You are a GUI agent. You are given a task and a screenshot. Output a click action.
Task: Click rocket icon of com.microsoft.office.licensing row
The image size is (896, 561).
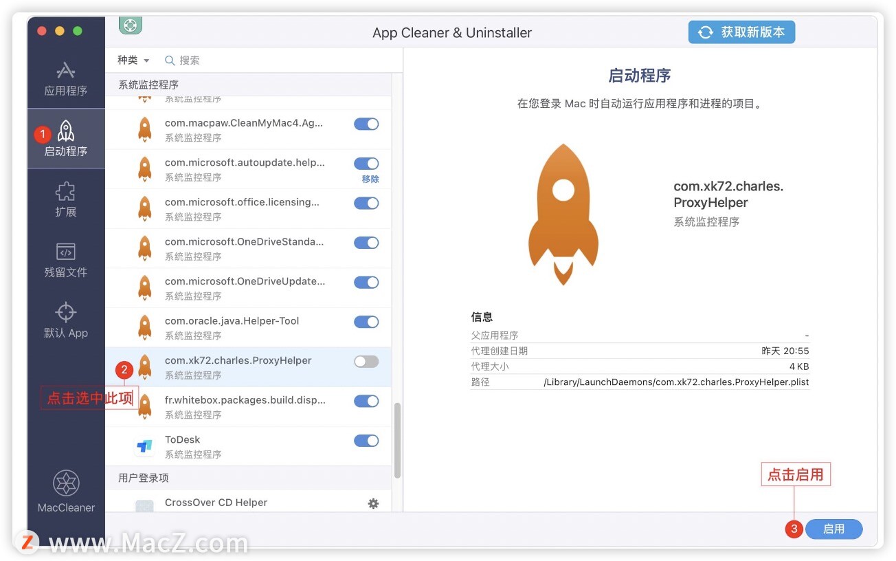coord(144,208)
